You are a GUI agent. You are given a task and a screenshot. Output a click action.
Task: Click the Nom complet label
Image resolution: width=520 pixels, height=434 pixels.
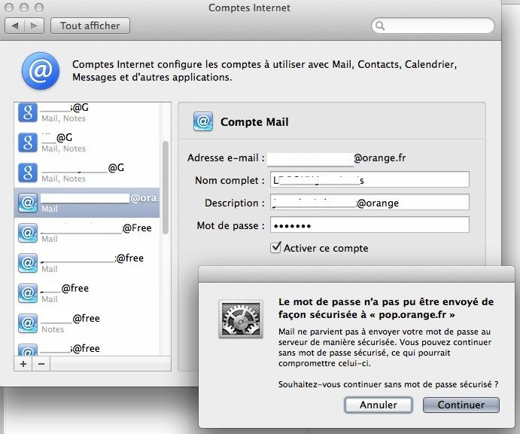230,180
